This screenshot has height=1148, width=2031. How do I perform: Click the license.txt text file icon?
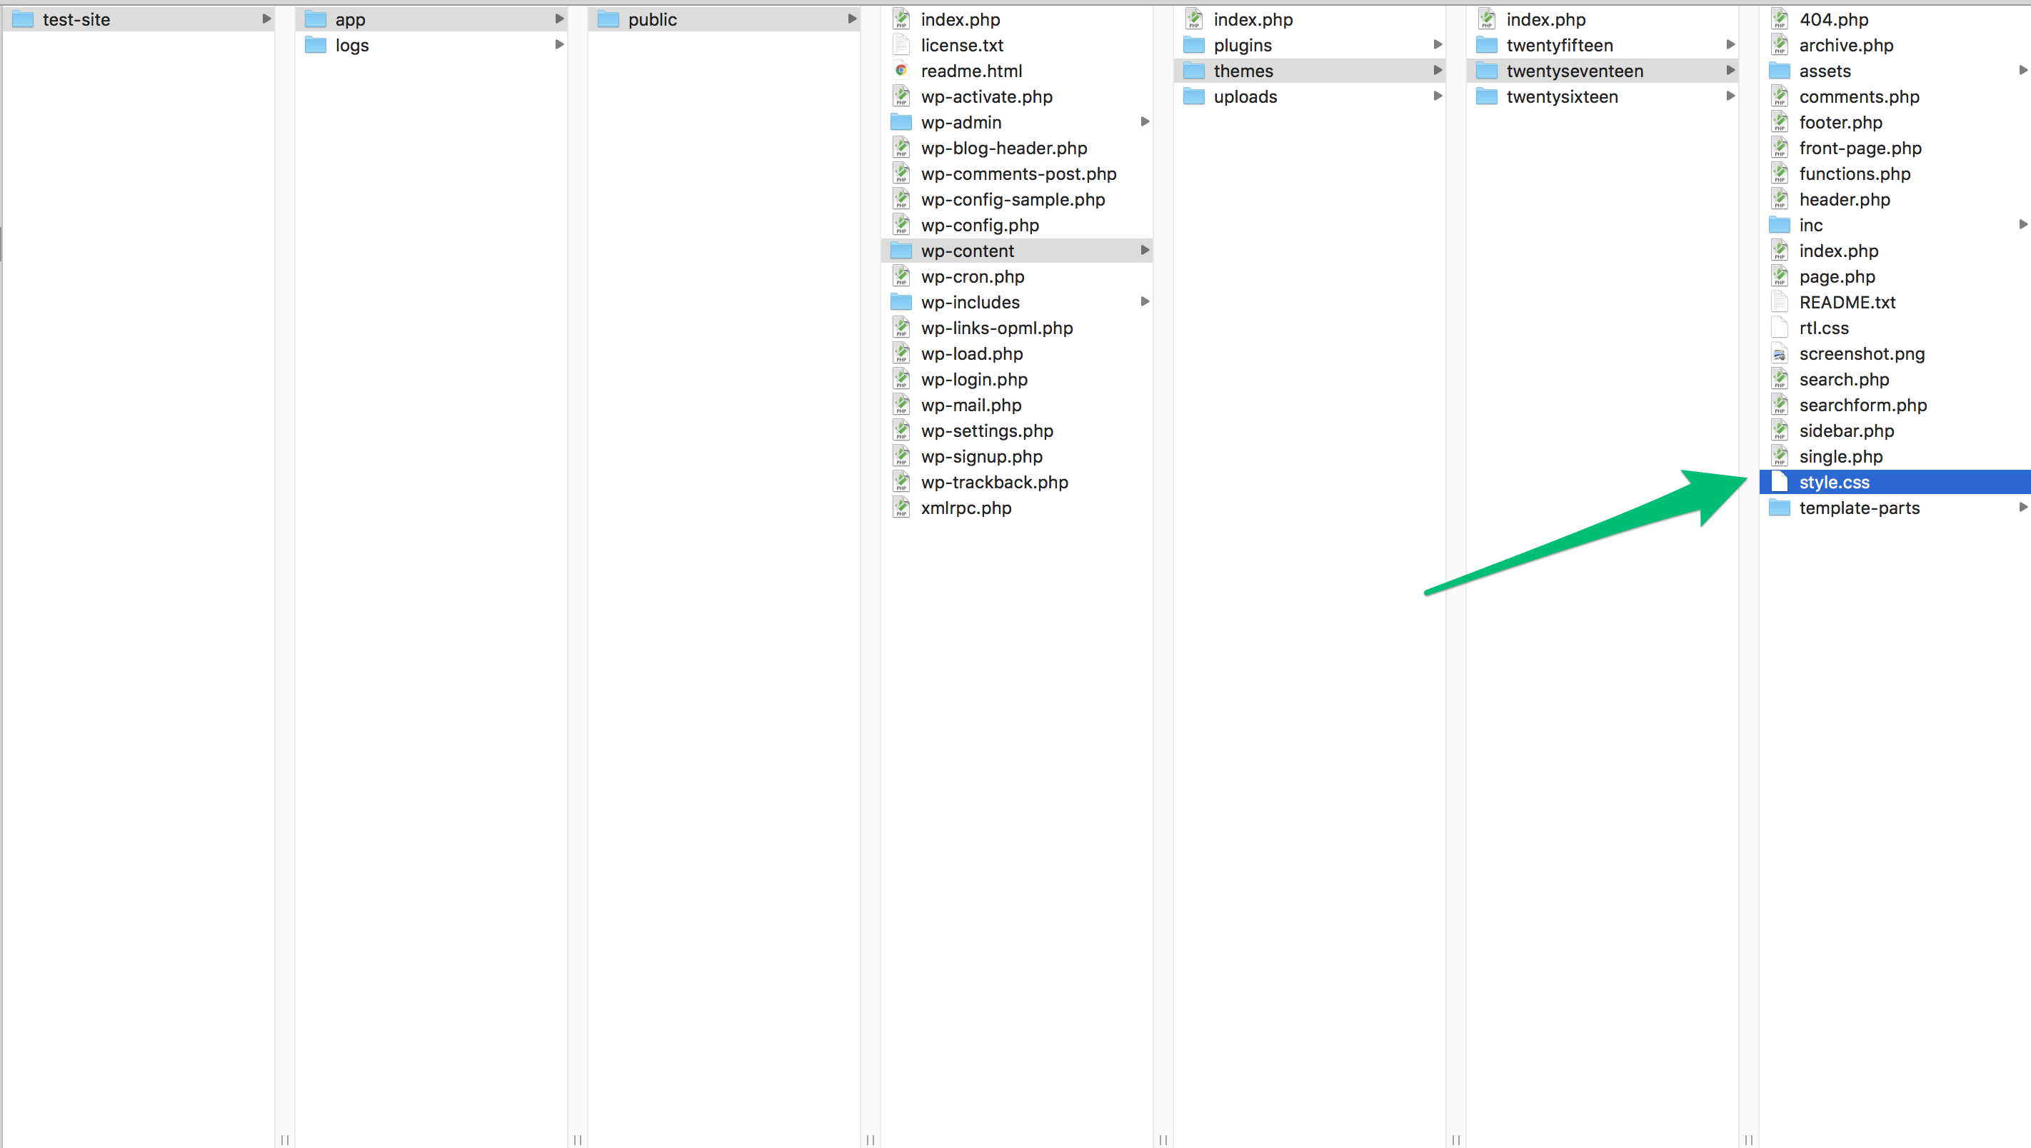[901, 45]
